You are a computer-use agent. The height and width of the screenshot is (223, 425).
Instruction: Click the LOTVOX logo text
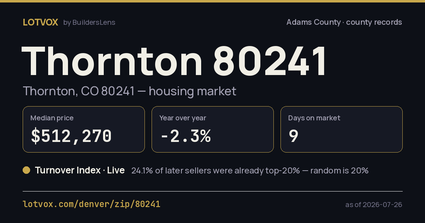pos(40,22)
